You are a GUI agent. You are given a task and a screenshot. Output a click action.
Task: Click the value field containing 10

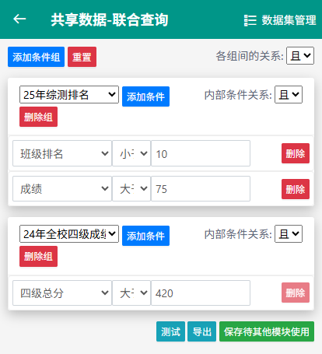coord(201,153)
